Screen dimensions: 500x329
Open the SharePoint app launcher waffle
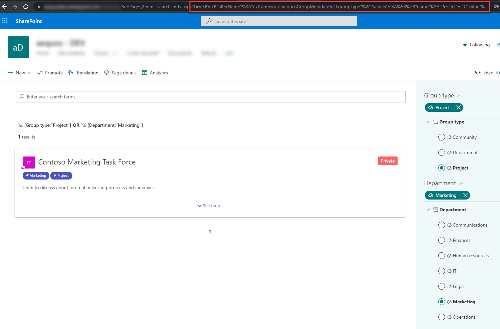point(5,21)
